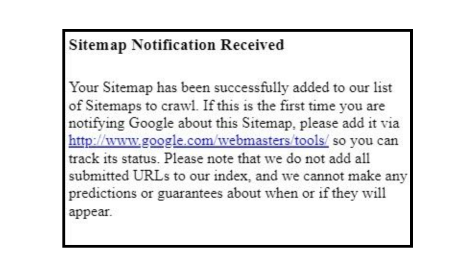Viewport: 459px width, 262px height.
Task: Open the google.com/webmasters/tools link
Action: point(199,141)
